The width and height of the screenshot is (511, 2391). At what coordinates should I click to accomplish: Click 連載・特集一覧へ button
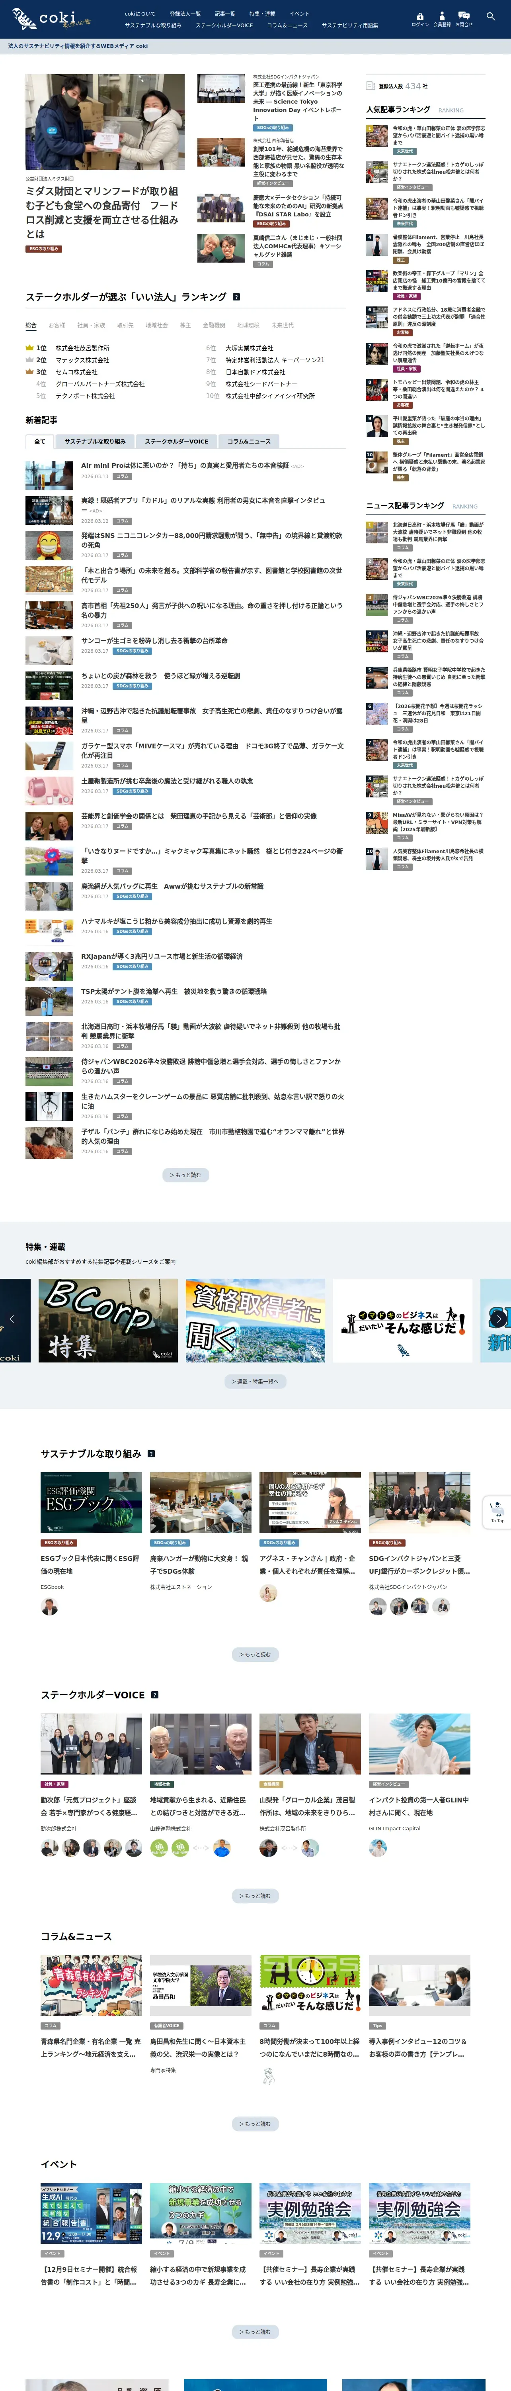(255, 1381)
